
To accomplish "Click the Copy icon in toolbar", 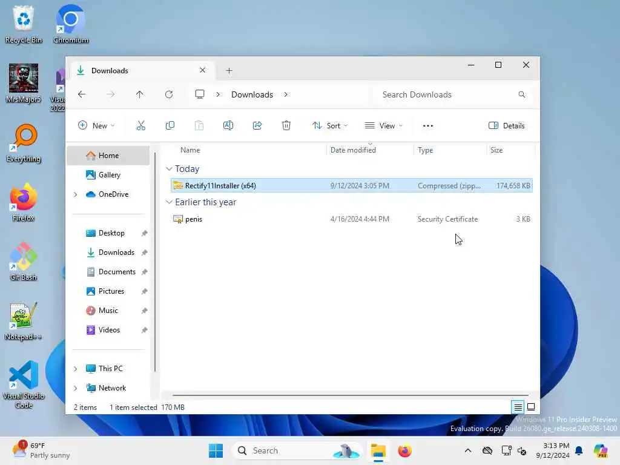I will pyautogui.click(x=170, y=126).
